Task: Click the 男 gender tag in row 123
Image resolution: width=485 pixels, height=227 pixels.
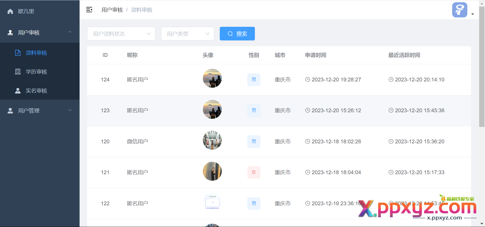Action: click(254, 110)
